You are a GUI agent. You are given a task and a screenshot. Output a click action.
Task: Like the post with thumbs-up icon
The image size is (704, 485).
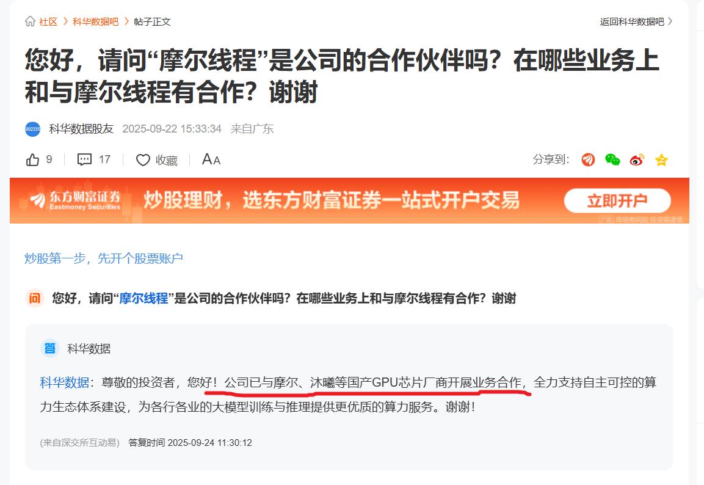[x=32, y=159]
